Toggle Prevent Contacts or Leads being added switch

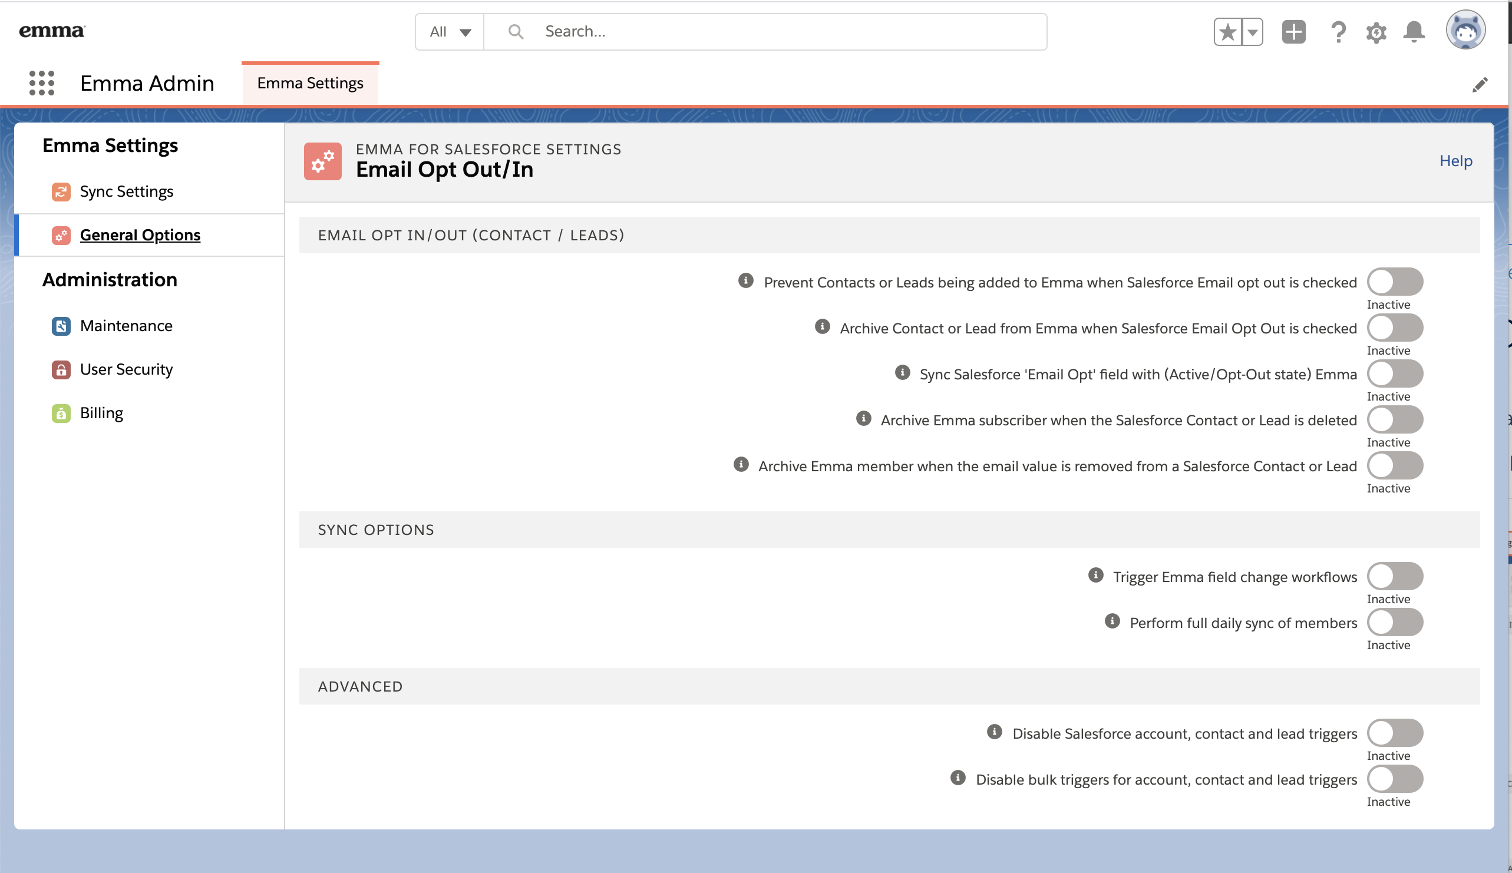(1395, 282)
